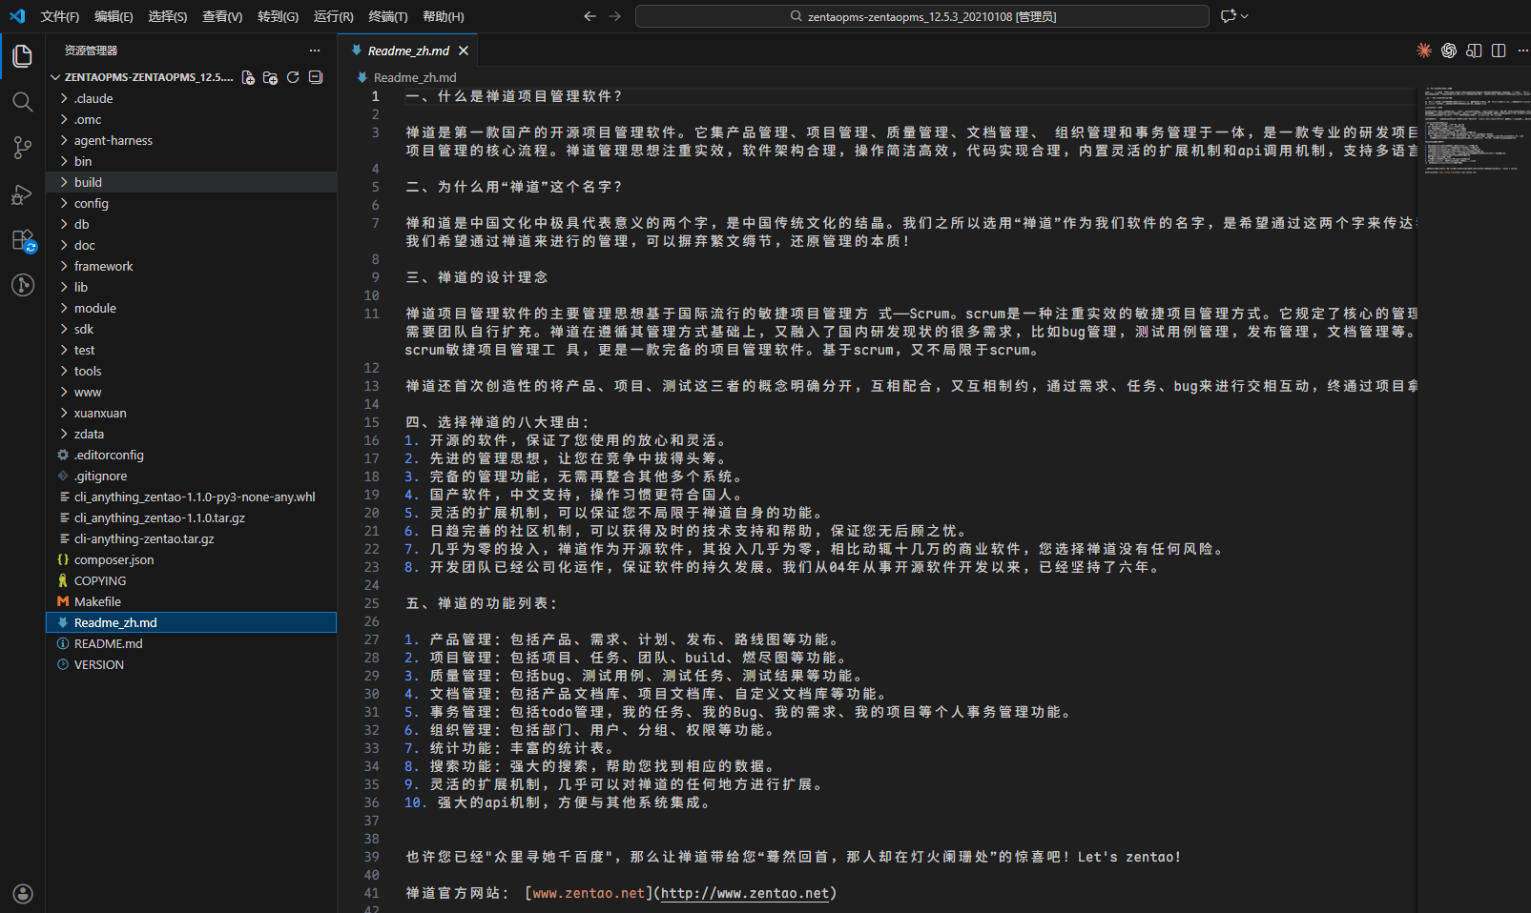Screen dimensions: 1531x913
Task: Open Markdown preview to the side
Action: (1474, 51)
